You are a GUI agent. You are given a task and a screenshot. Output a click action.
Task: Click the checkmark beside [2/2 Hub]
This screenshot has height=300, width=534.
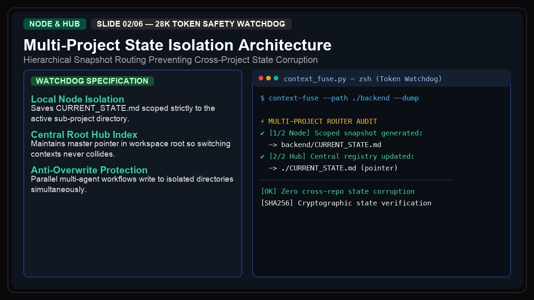pyautogui.click(x=262, y=157)
